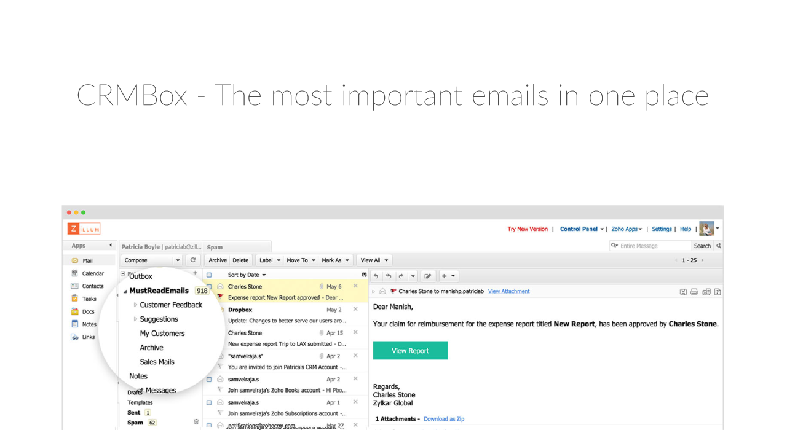The width and height of the screenshot is (787, 430).
Task: Remove the Zoho Subscriptions invitation email
Action: pos(355,402)
